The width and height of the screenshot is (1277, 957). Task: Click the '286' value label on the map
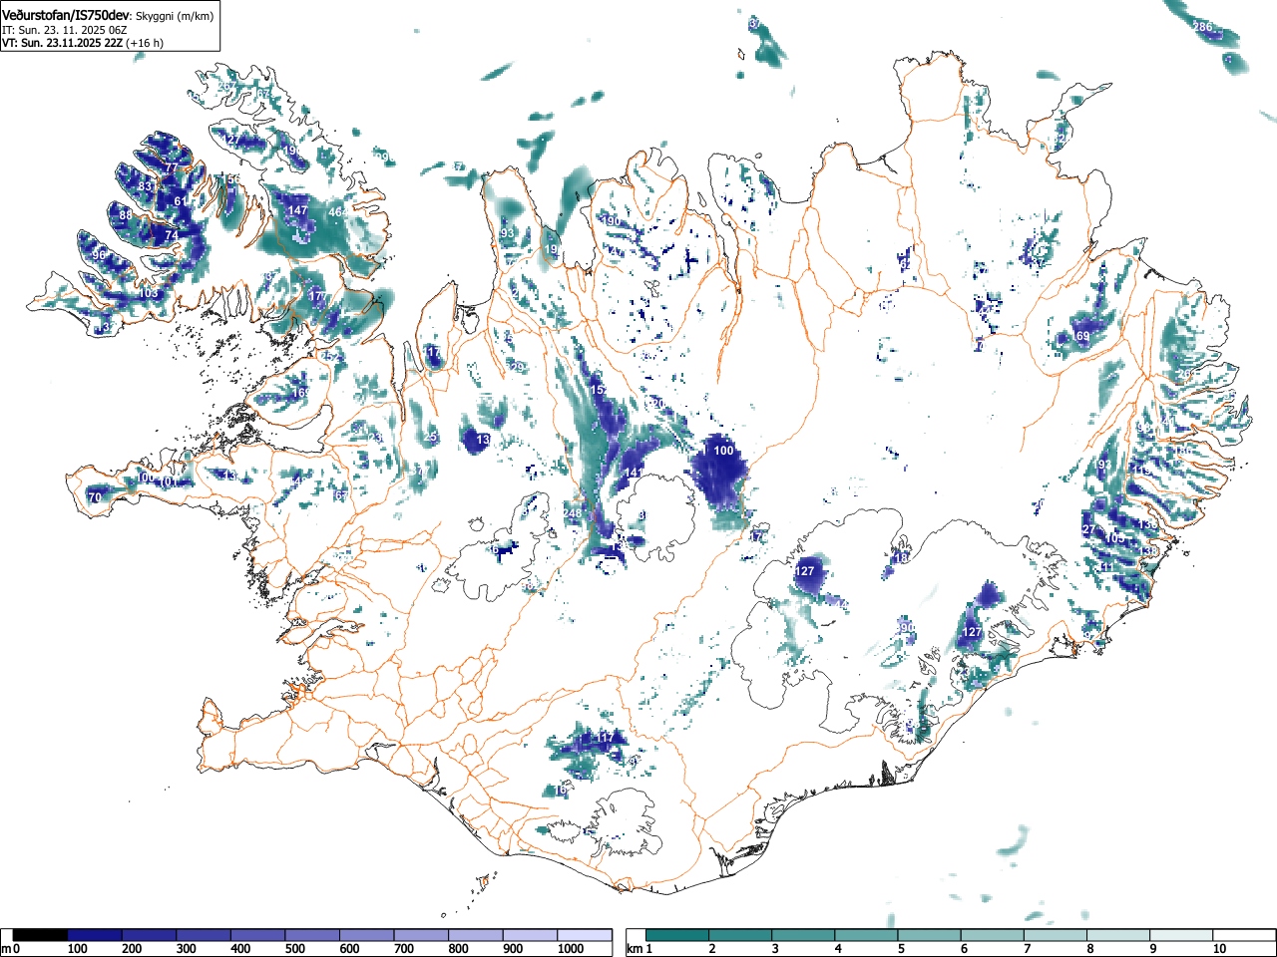tap(1203, 27)
